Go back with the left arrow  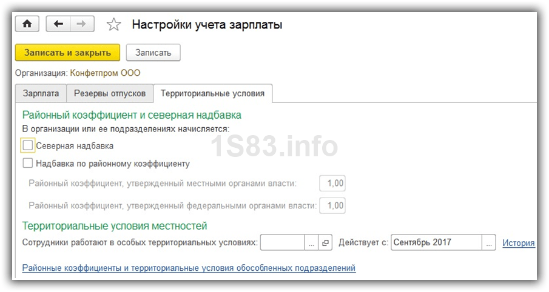pos(58,24)
